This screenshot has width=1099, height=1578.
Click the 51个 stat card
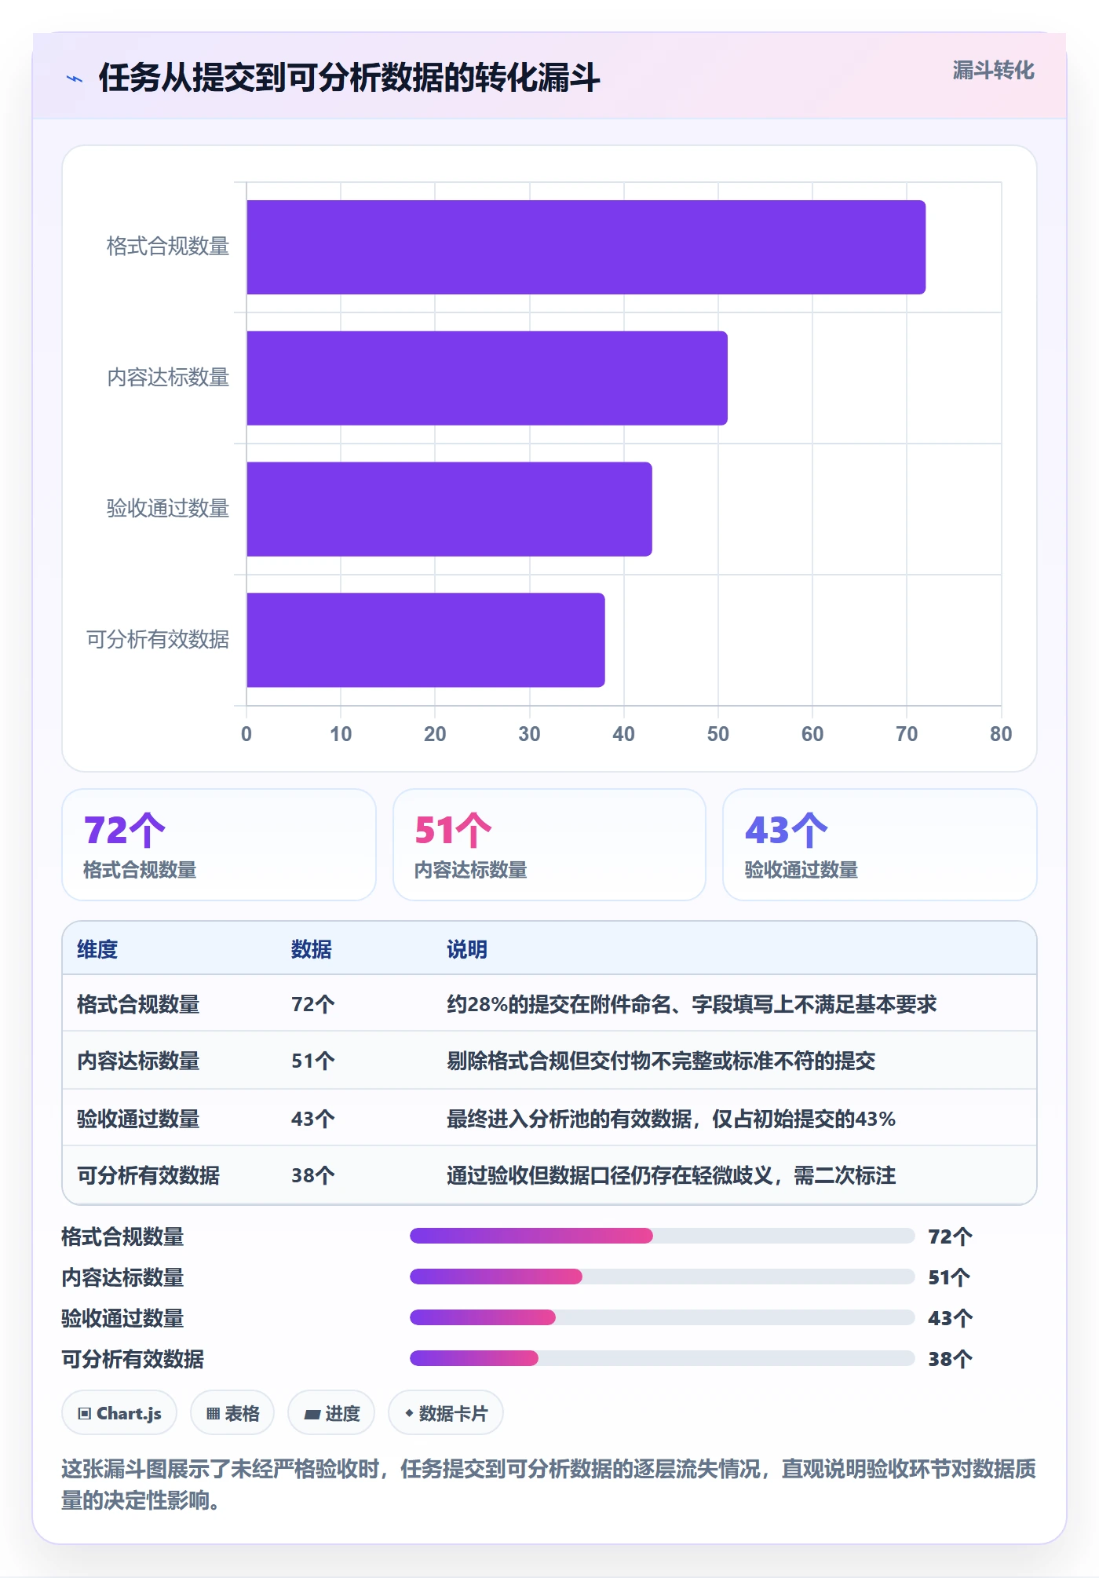[x=549, y=845]
